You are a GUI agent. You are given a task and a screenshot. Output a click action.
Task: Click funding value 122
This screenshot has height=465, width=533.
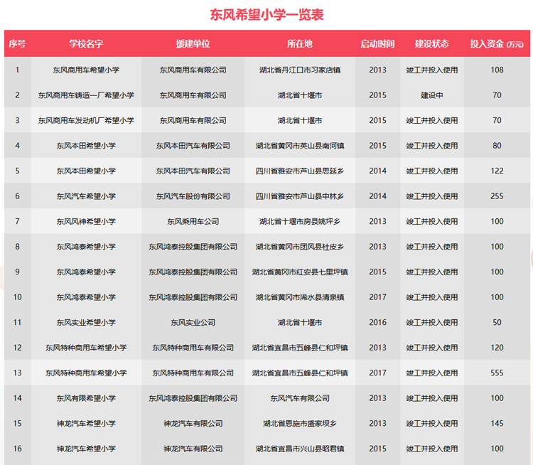tap(497, 171)
